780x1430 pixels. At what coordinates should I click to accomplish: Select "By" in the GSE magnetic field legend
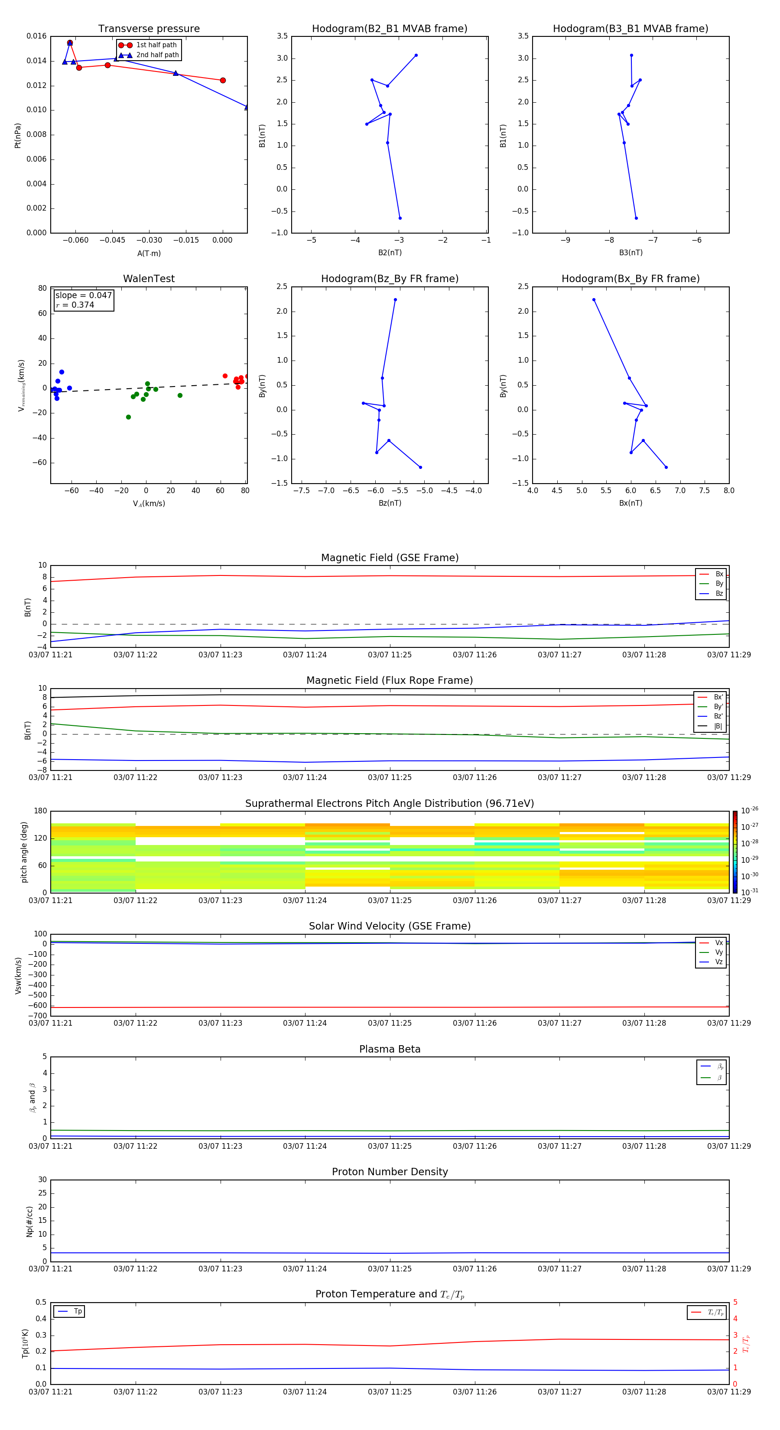(711, 583)
